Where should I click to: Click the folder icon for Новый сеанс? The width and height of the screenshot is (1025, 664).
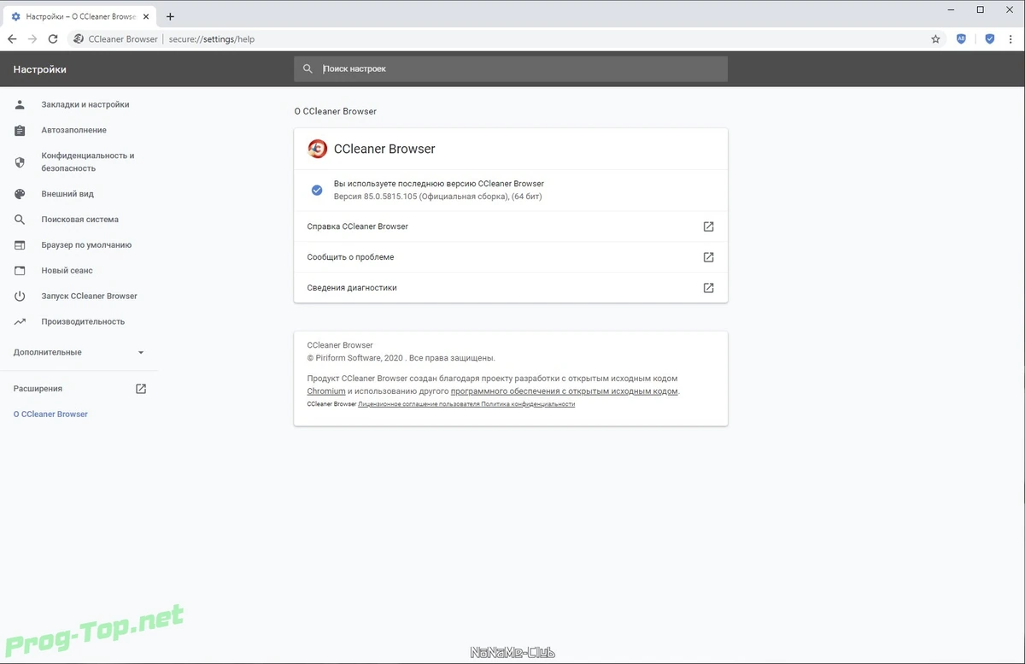tap(20, 271)
